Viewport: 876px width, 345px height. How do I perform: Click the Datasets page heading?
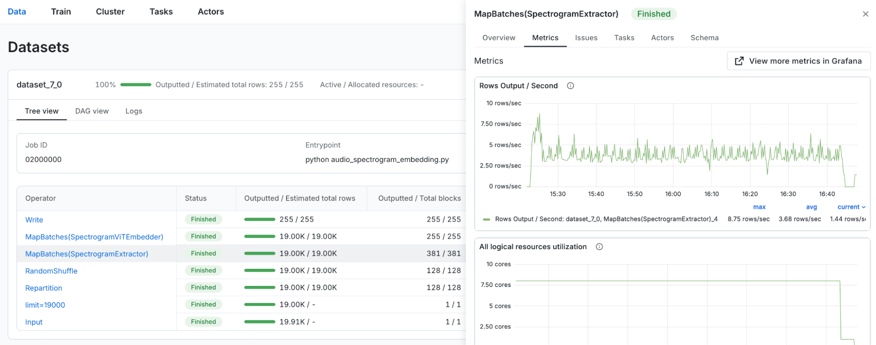pyautogui.click(x=39, y=47)
